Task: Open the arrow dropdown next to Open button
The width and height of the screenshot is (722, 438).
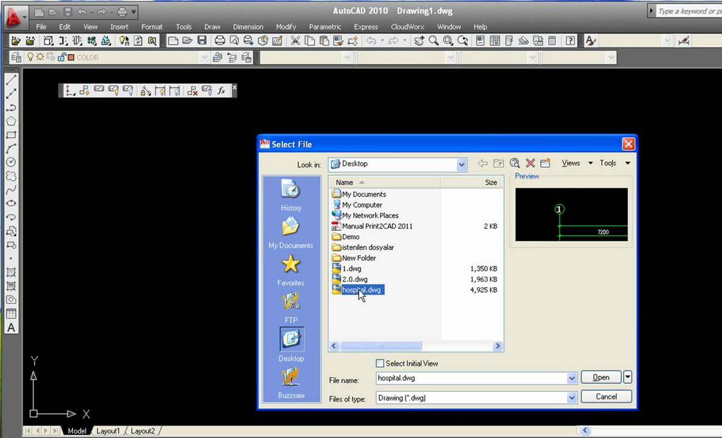Action: [628, 377]
